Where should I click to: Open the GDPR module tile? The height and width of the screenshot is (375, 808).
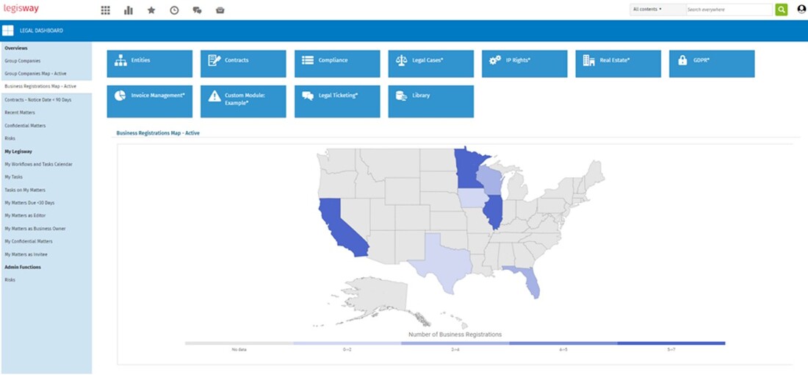tap(711, 63)
